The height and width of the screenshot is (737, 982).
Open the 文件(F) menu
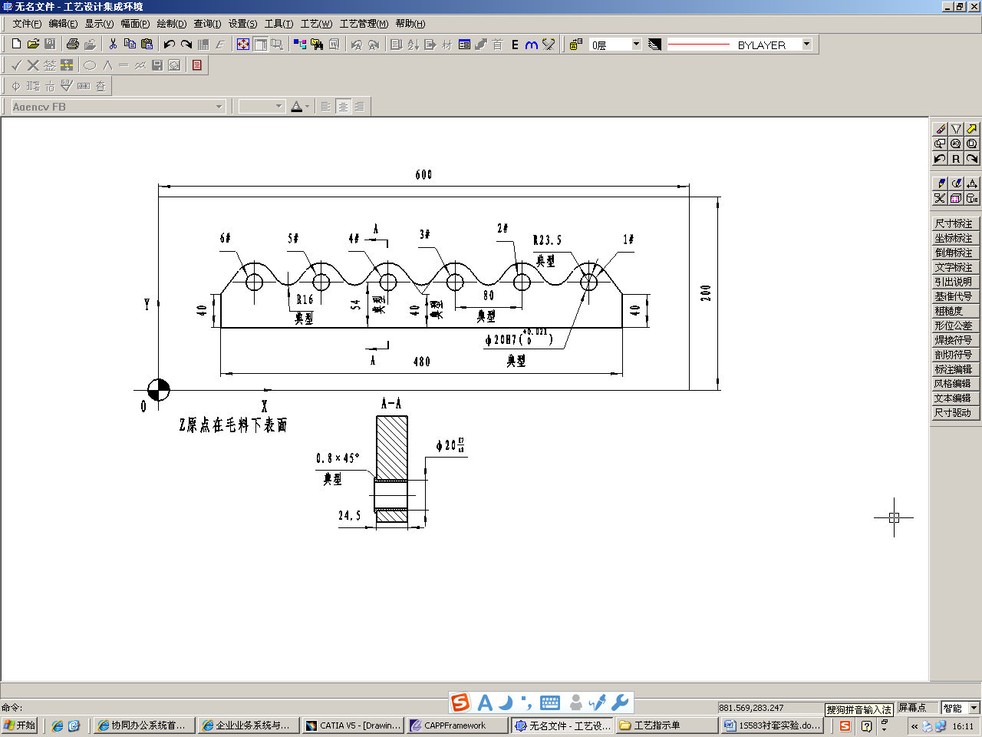pos(27,24)
